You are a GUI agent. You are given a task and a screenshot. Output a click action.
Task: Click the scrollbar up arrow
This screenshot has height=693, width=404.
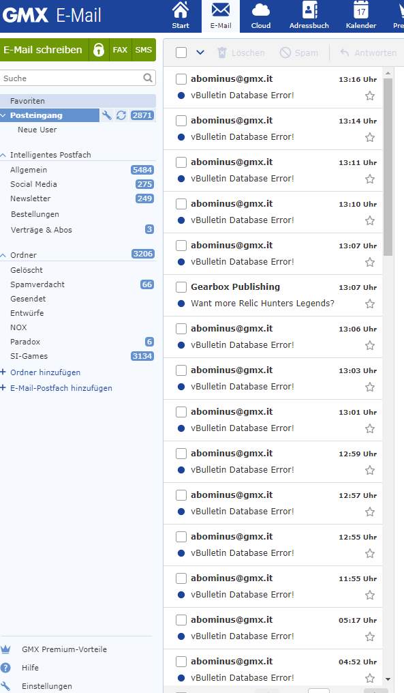click(x=388, y=73)
